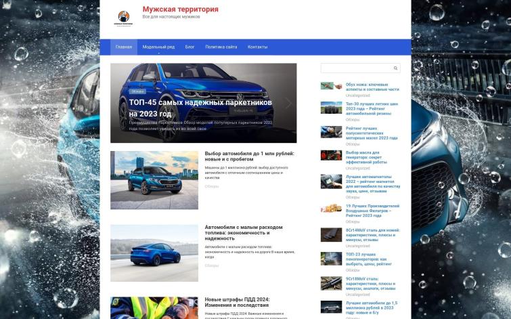Viewport: 511px width, 319px height.
Task: Open Выбор автомобиля до 1 млн рублей article
Action: [x=249, y=156]
